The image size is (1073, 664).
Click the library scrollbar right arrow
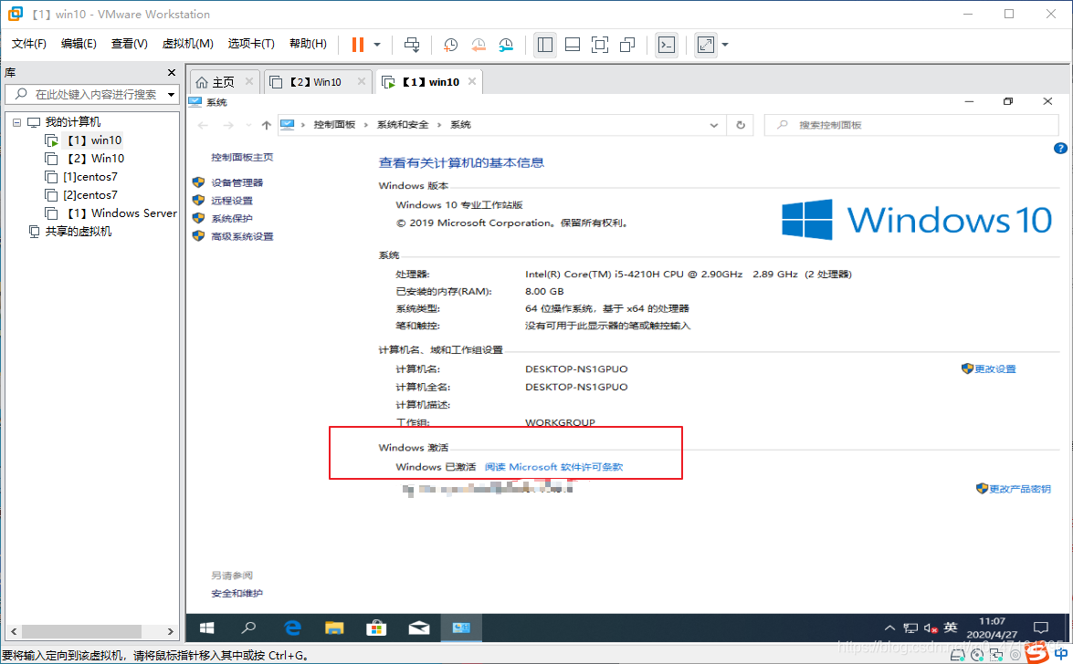point(171,631)
